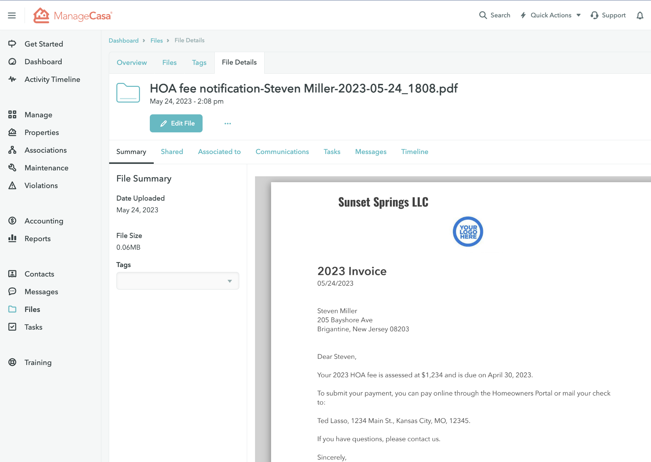The height and width of the screenshot is (462, 651).
Task: Open the Associated to sub-tab
Action: click(219, 152)
